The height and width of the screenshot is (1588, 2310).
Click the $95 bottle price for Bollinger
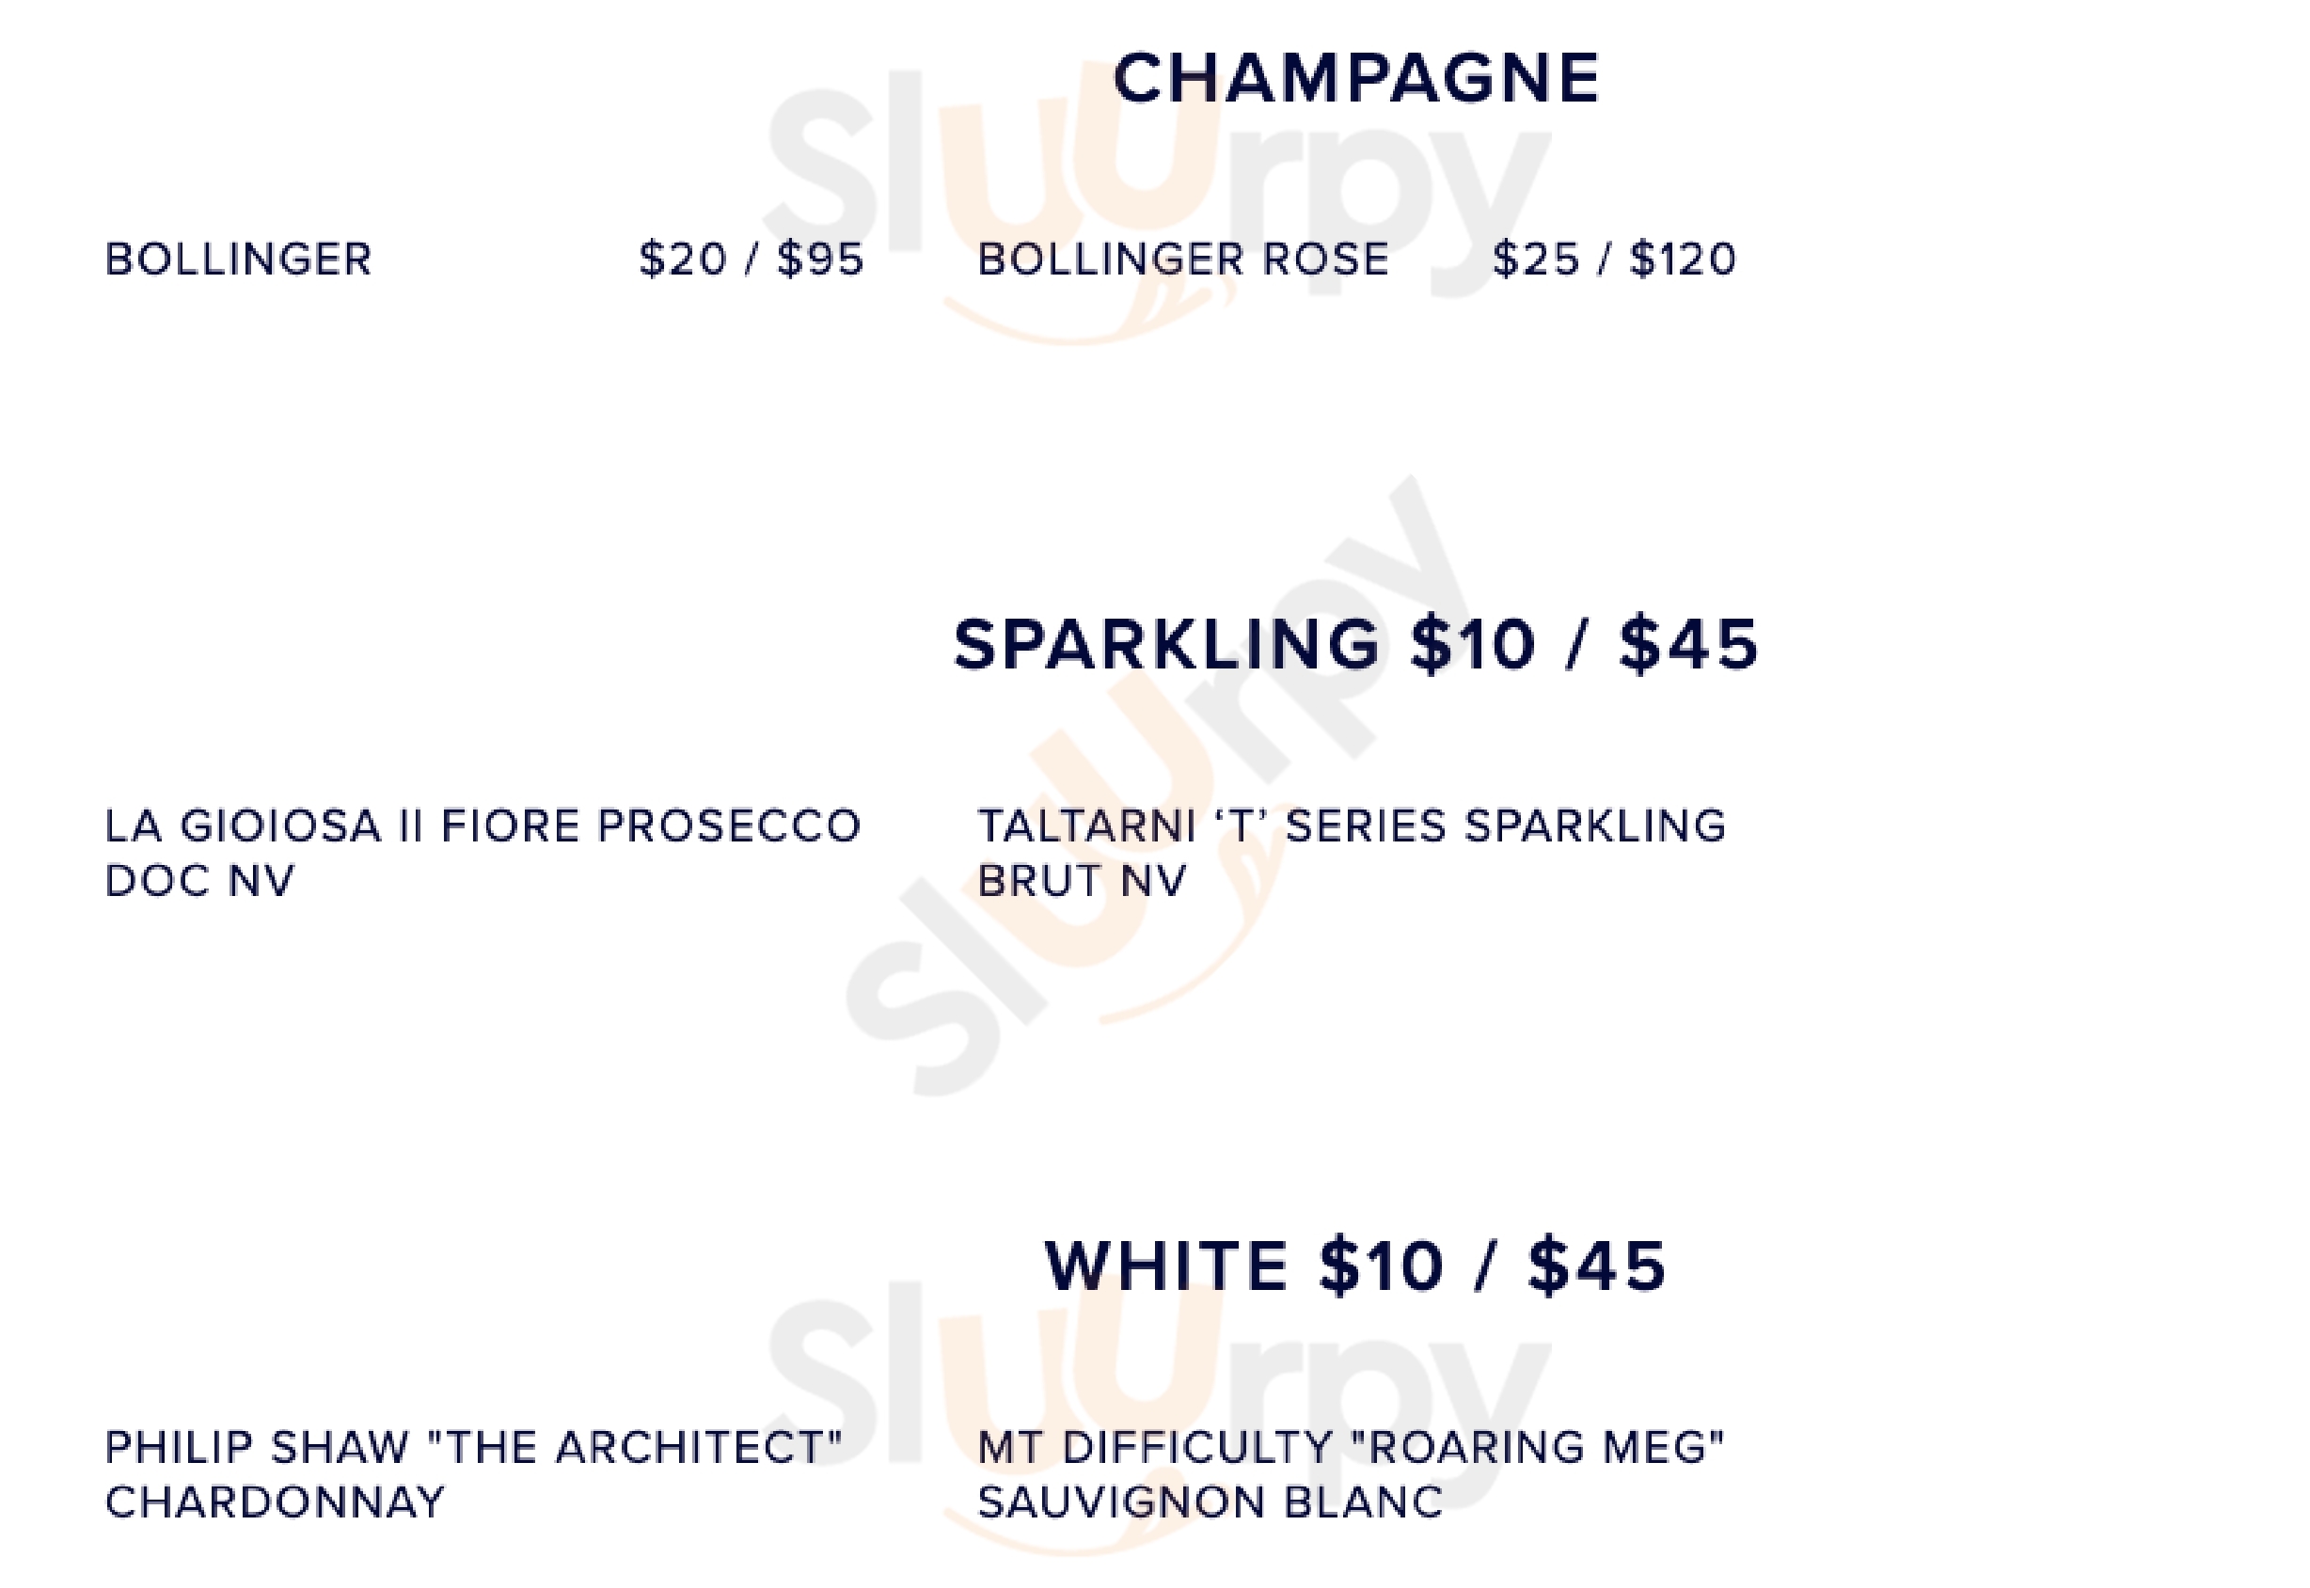pyautogui.click(x=820, y=259)
